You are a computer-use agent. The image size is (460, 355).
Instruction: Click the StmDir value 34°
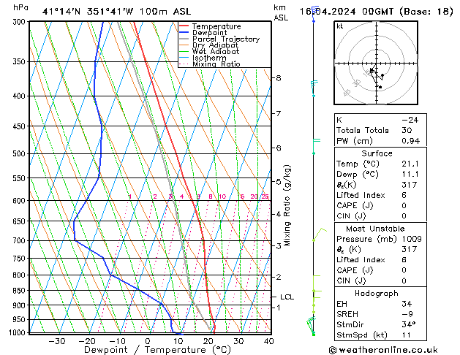[x=409, y=324]
